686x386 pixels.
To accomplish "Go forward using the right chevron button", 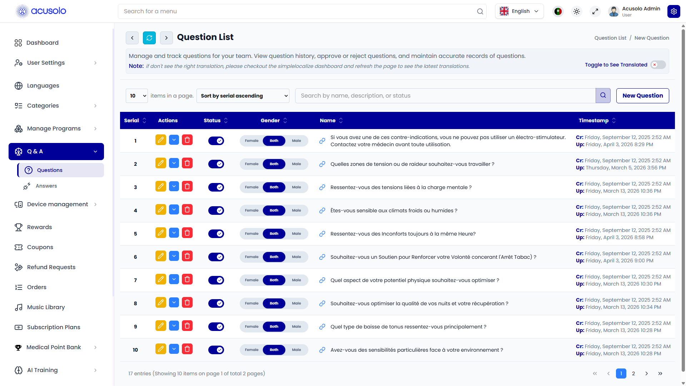I will point(166,38).
